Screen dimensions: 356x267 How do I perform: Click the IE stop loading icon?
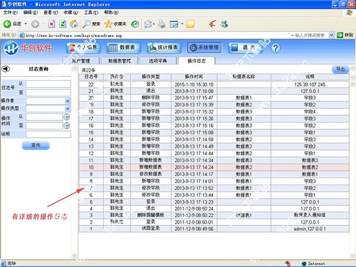(51, 24)
